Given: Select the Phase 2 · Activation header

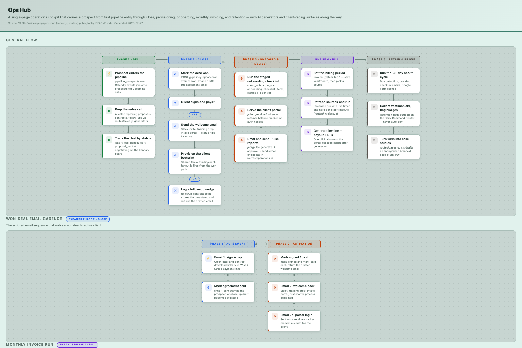Looking at the screenshot, I should [x=294, y=244].
